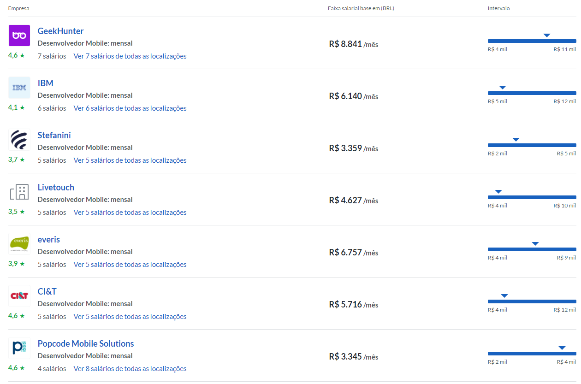Click the IBM company logo
This screenshot has width=581, height=384.
[19, 88]
